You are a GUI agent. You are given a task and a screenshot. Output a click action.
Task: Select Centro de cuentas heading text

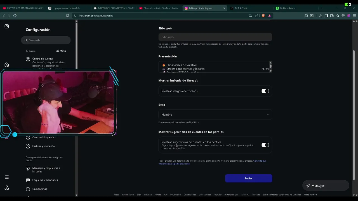[x=43, y=59]
